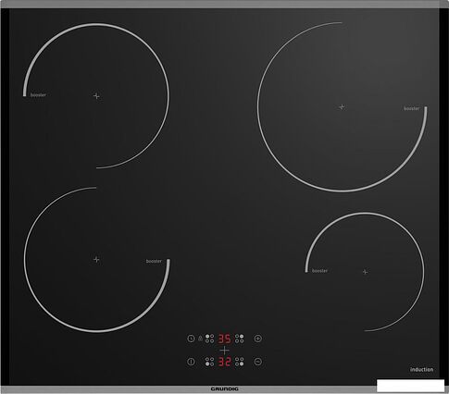
Task: Click booster label on top-left zone
Action: [x=38, y=95]
